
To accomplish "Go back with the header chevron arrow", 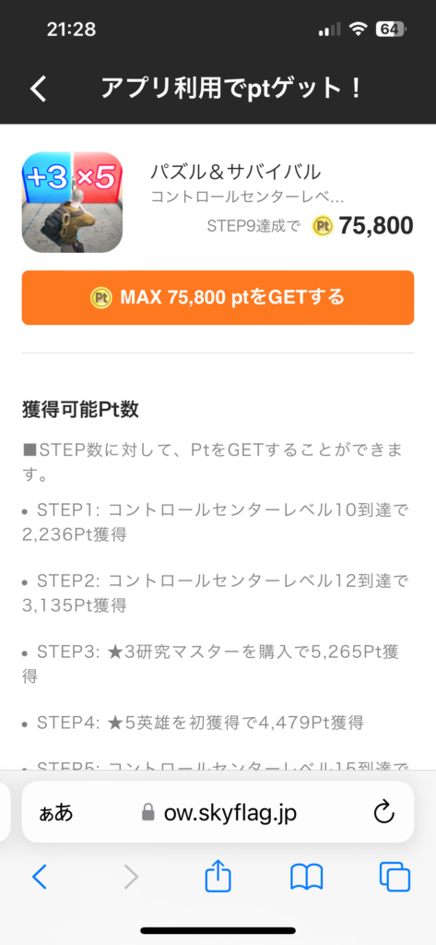I will click(x=39, y=90).
